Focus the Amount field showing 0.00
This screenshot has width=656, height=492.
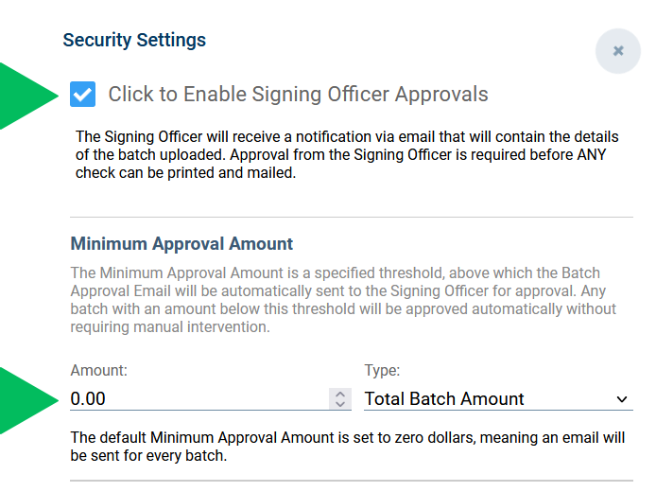199,398
